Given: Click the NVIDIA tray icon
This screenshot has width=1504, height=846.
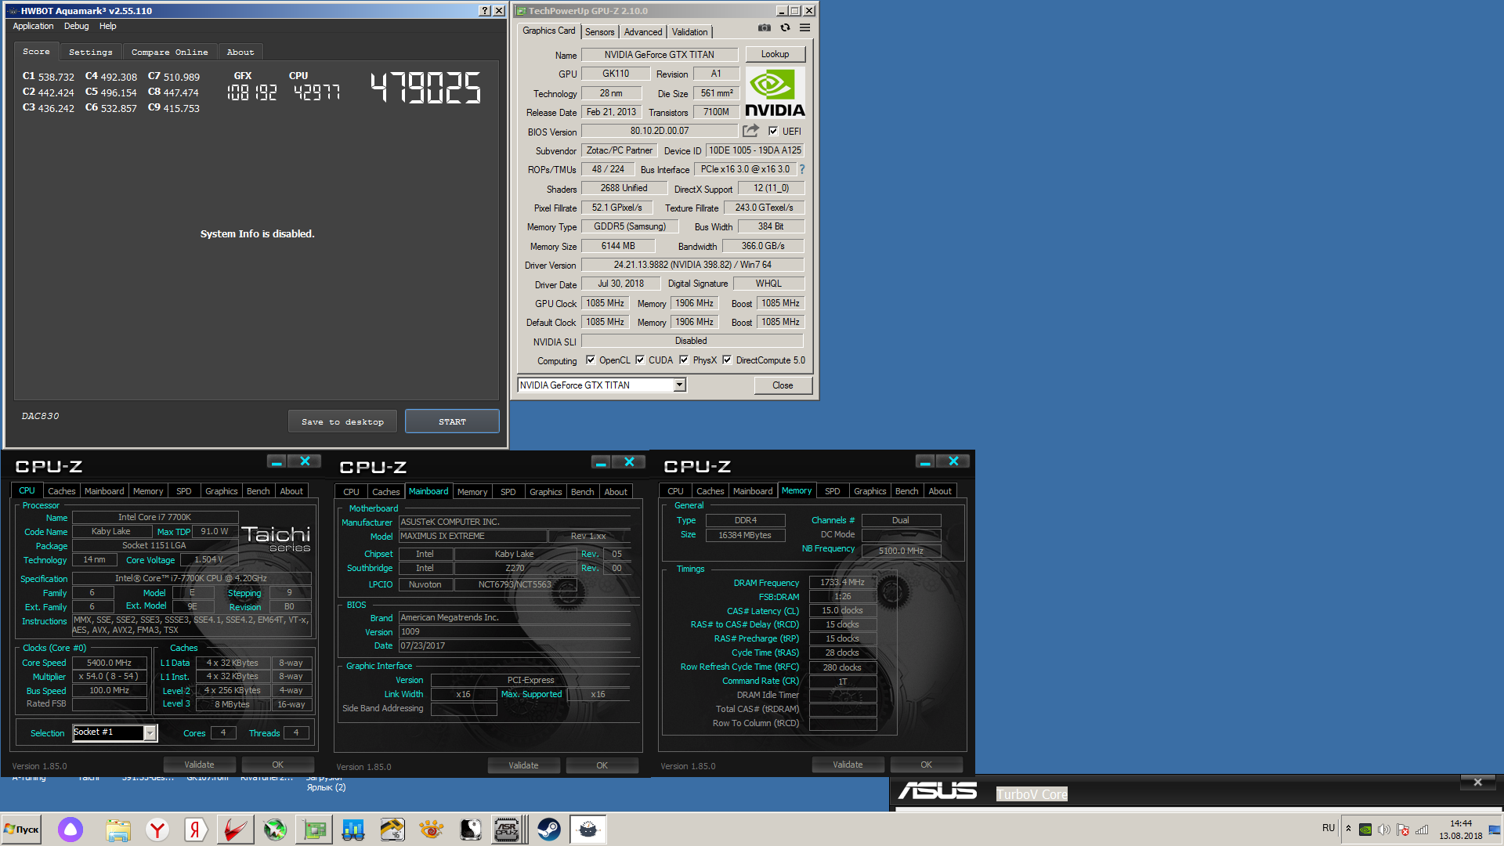Looking at the screenshot, I should click(1365, 830).
